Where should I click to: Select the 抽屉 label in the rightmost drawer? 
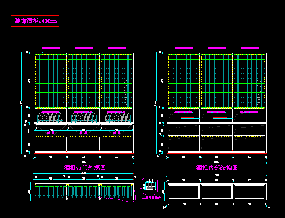coord(117,132)
